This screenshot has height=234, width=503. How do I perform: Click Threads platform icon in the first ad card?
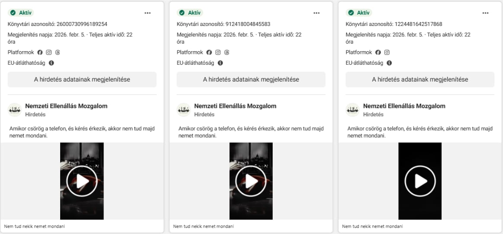tap(57, 52)
